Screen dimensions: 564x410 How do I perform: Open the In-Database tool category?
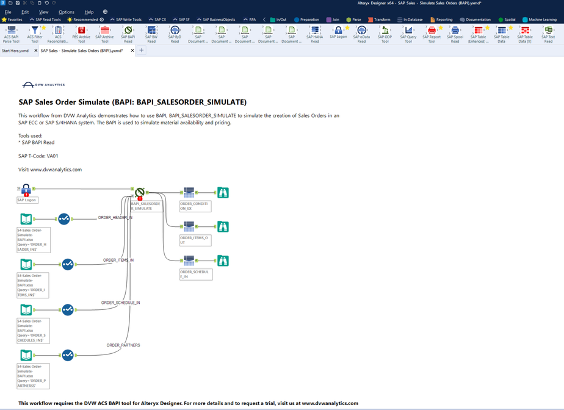pyautogui.click(x=410, y=20)
